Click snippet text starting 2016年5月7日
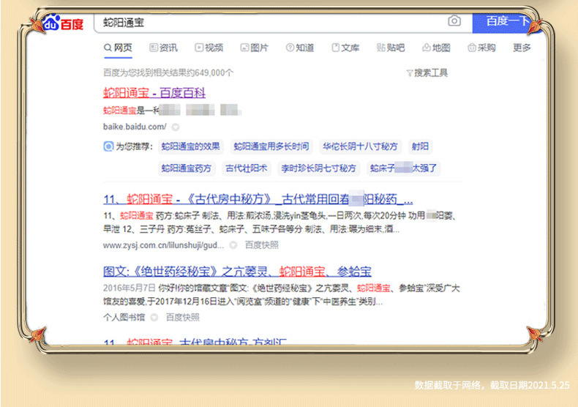578x407 pixels. tap(282, 288)
